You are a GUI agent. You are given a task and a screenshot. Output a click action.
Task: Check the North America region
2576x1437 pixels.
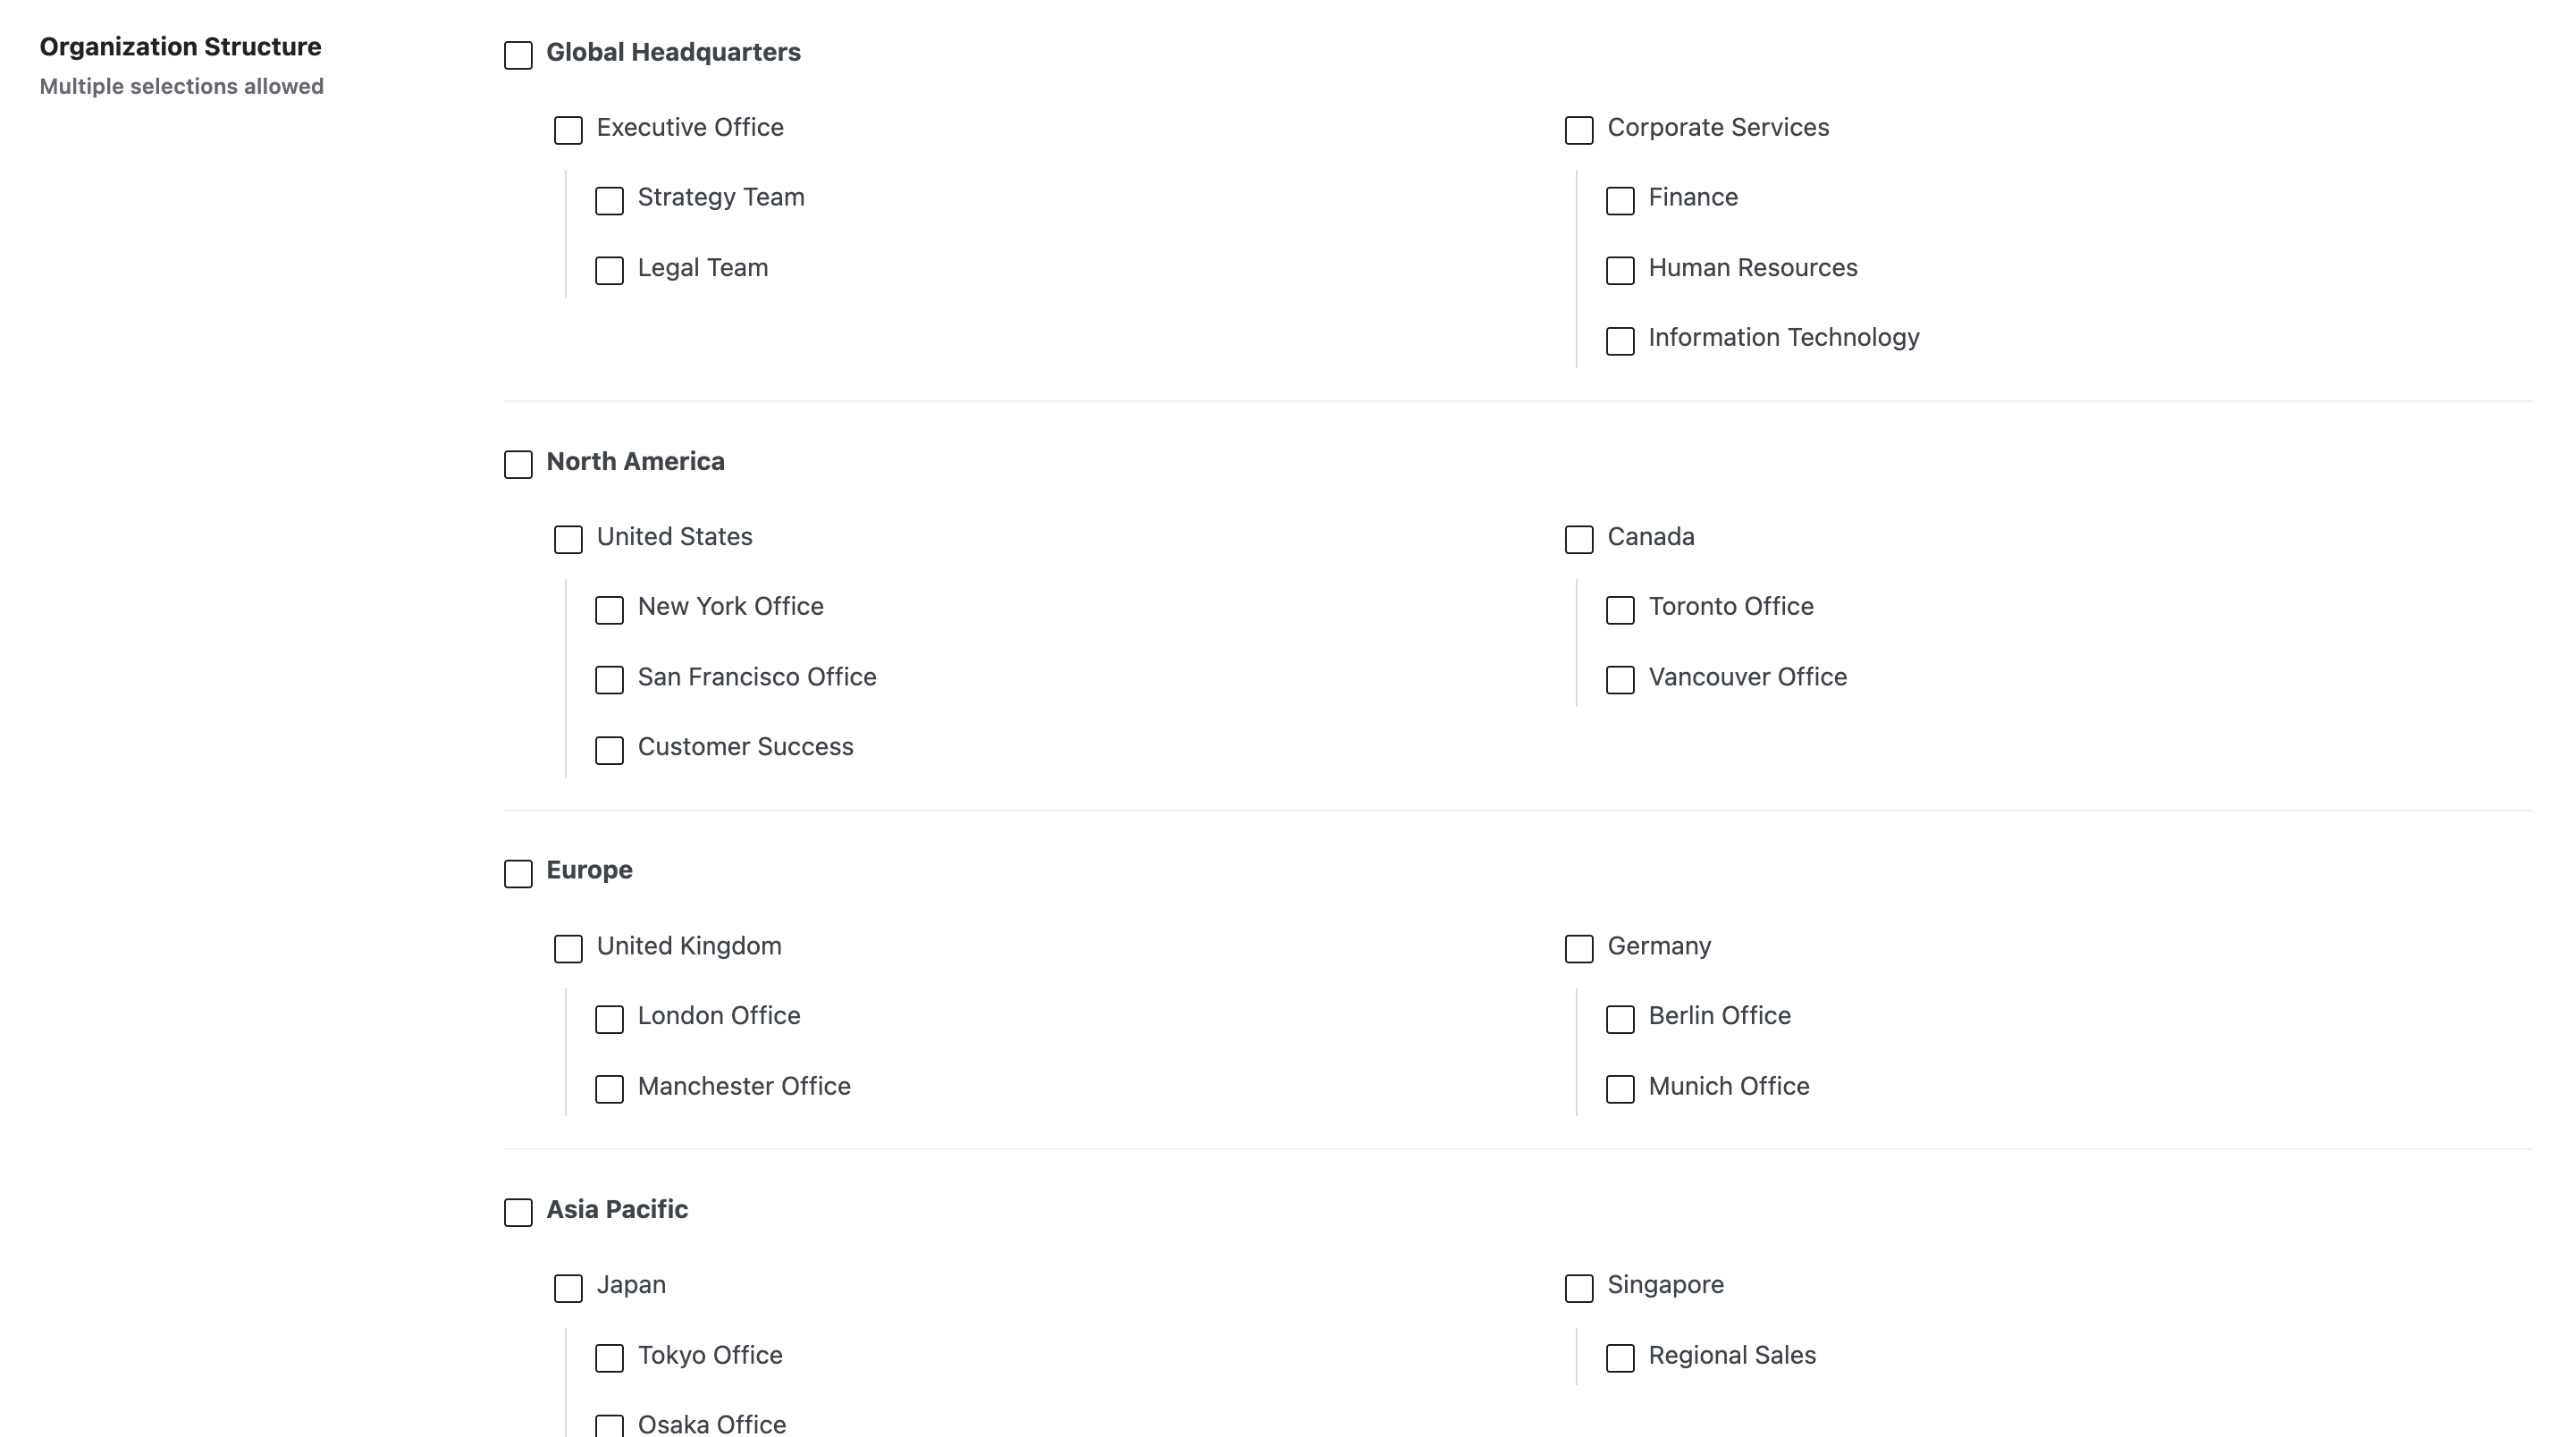pyautogui.click(x=518, y=464)
